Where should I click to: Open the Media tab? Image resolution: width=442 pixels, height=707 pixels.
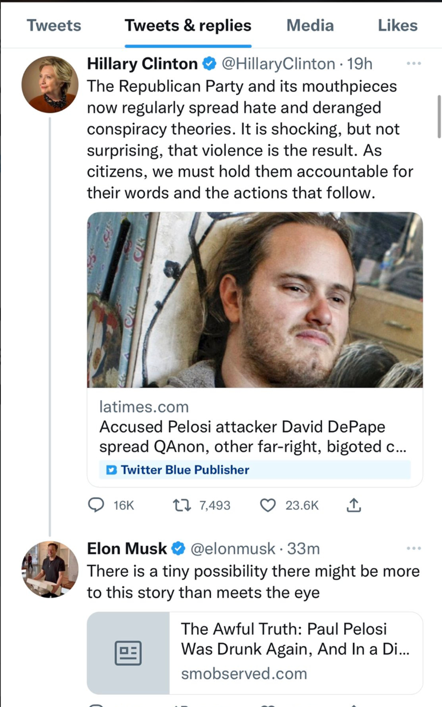[x=310, y=25]
